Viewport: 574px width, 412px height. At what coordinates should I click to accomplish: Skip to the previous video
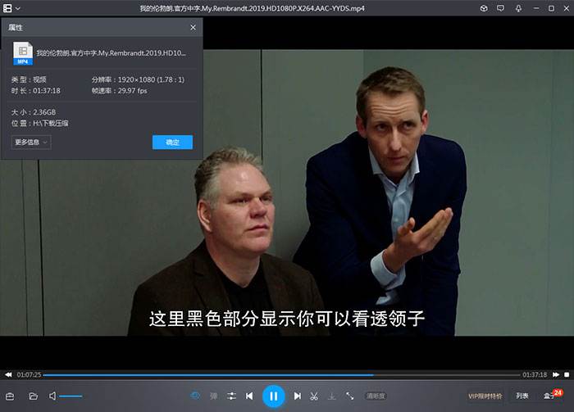point(249,396)
